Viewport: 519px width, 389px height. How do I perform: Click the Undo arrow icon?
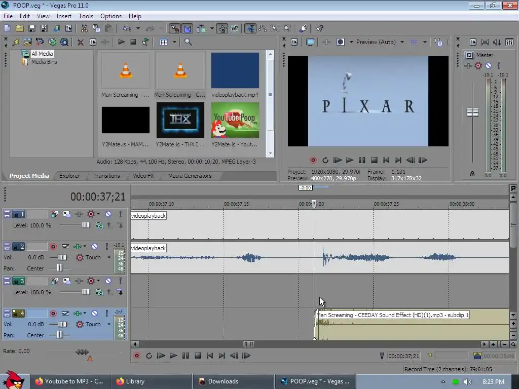pos(127,28)
